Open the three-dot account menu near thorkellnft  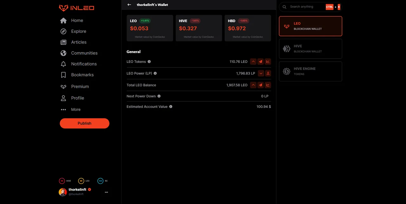(106, 192)
